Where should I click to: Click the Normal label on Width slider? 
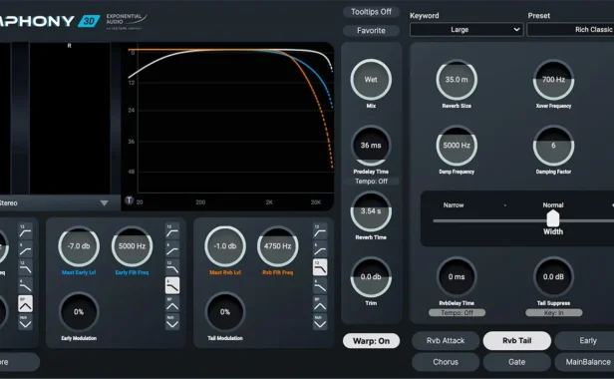click(x=553, y=205)
